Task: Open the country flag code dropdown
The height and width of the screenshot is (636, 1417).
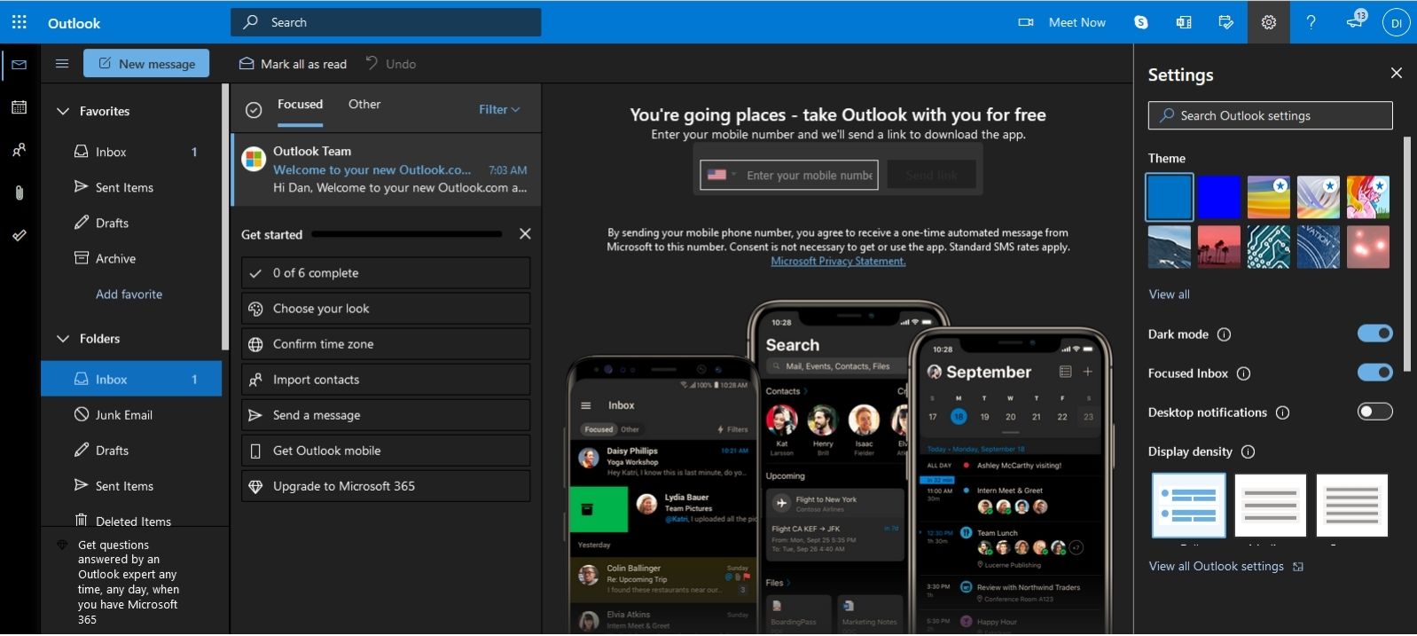Action: (x=722, y=175)
